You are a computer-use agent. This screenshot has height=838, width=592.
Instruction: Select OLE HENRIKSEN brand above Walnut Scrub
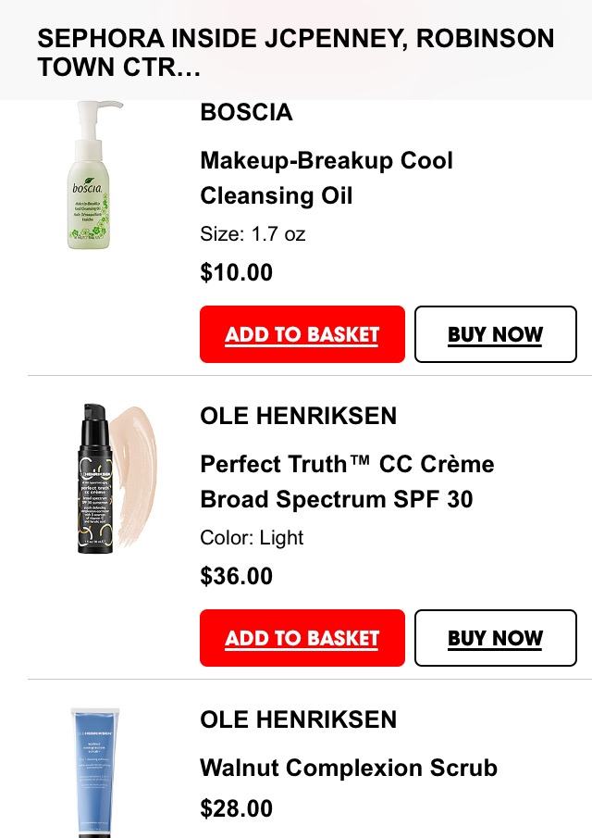pos(299,719)
